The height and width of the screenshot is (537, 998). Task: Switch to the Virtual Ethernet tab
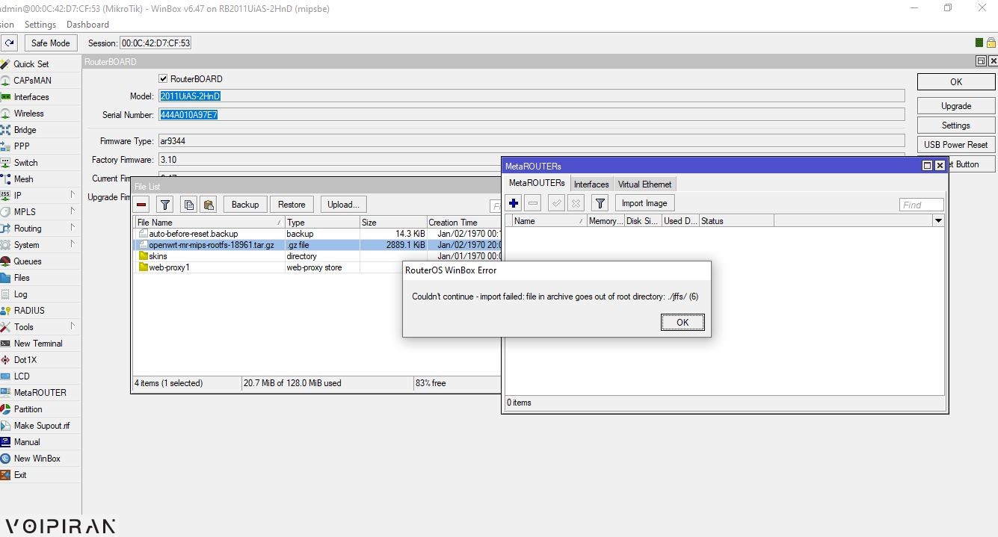(x=644, y=184)
